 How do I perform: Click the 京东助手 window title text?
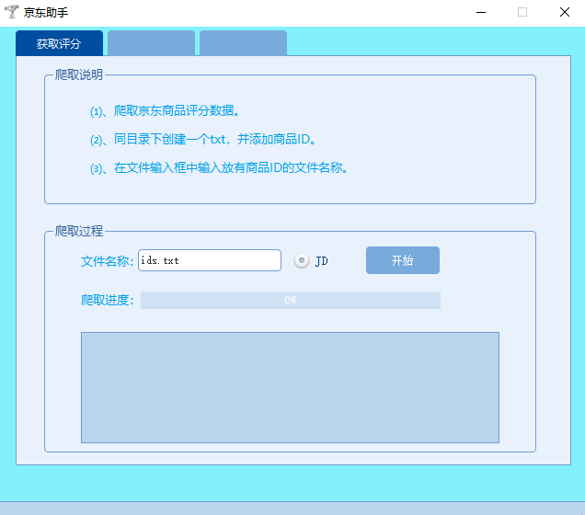pos(46,12)
